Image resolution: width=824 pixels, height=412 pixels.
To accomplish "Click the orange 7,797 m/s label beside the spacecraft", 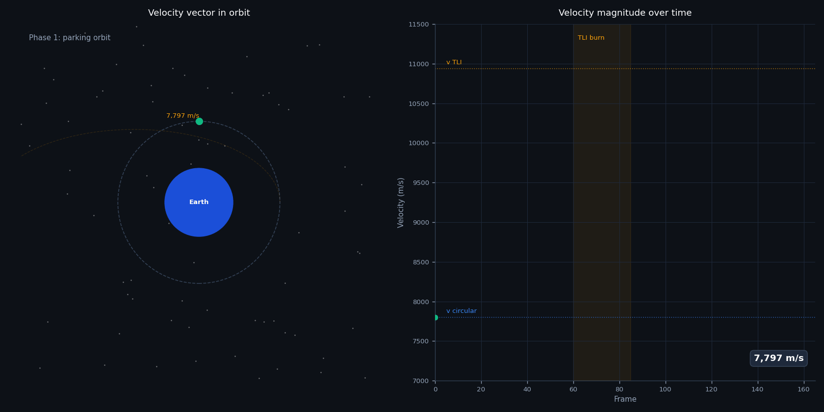I will coord(182,116).
